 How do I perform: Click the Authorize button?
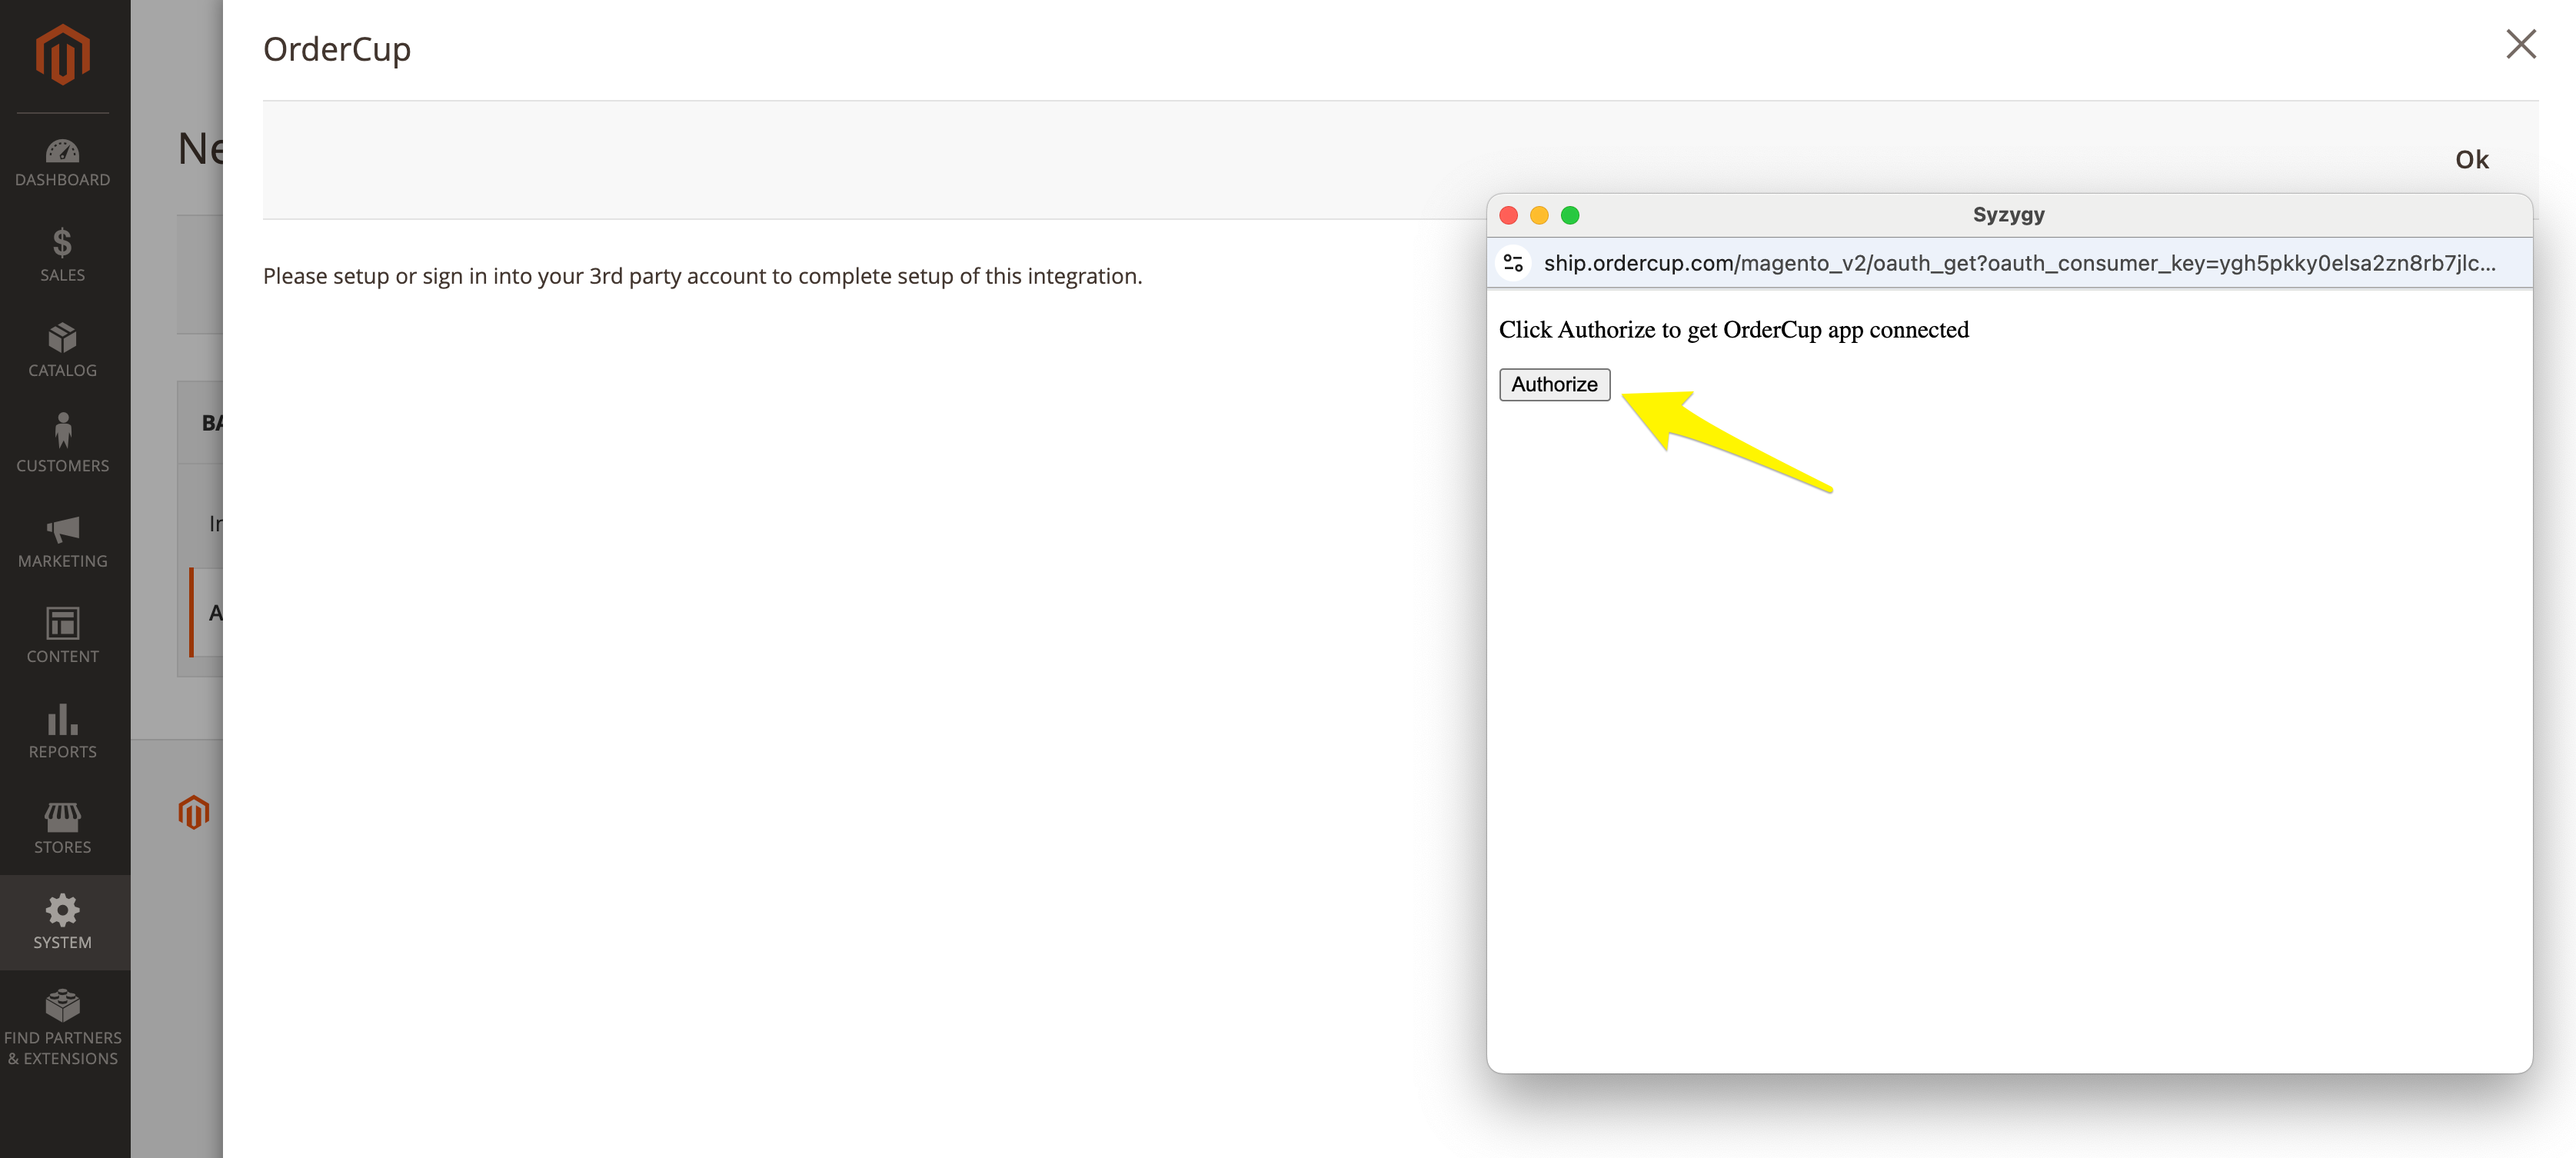pyautogui.click(x=1554, y=384)
